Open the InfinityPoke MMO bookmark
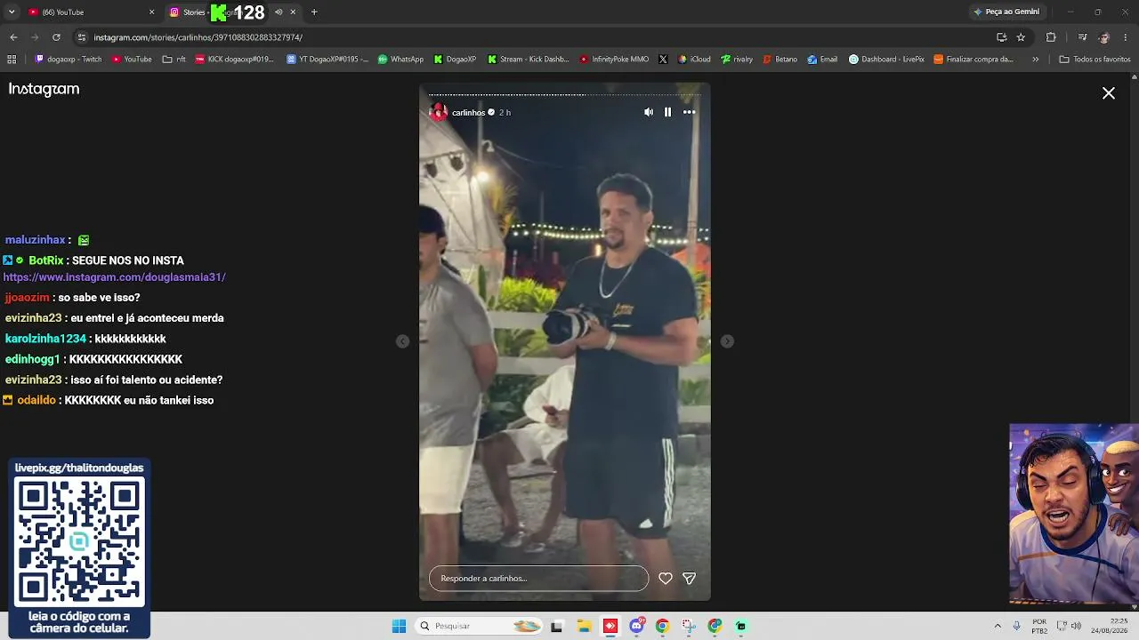The image size is (1139, 640). [614, 60]
